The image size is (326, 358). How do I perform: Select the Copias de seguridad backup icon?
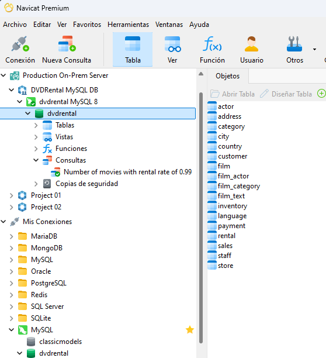pos(47,184)
